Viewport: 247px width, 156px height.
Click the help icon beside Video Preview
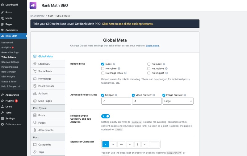(154, 95)
